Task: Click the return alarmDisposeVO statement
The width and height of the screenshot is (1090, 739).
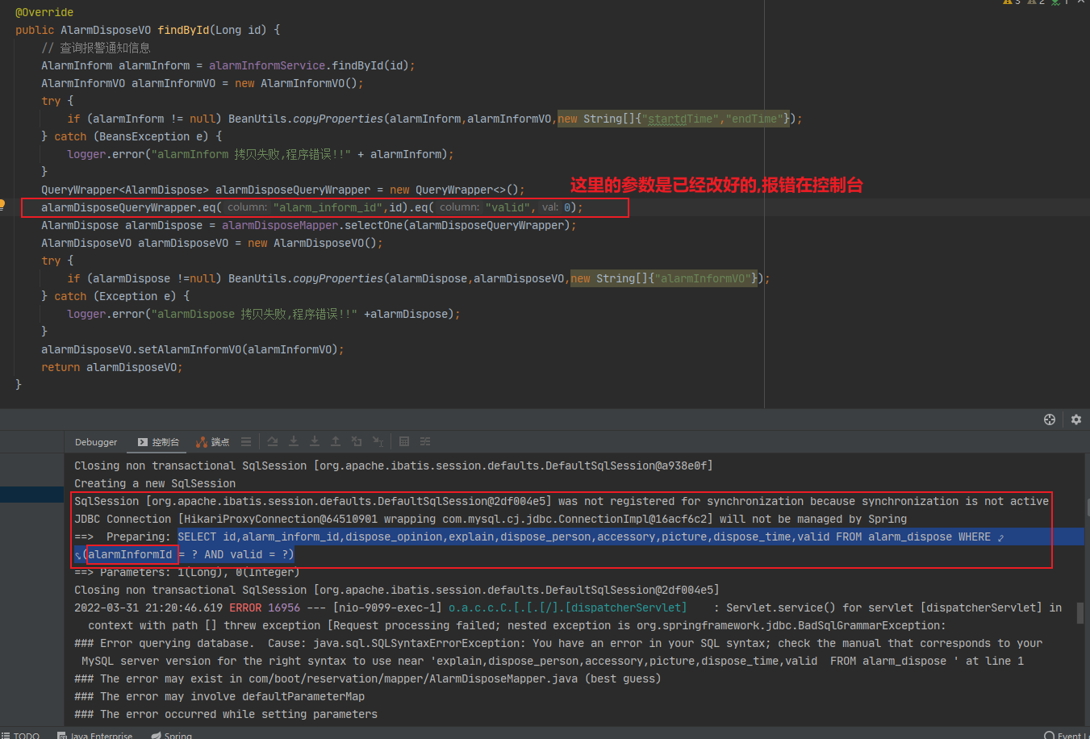Action: (112, 367)
